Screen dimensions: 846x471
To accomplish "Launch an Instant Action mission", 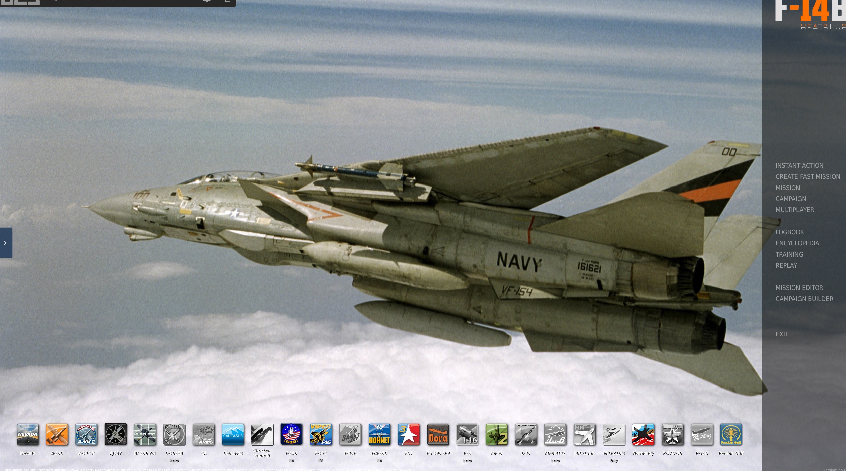I will (800, 165).
